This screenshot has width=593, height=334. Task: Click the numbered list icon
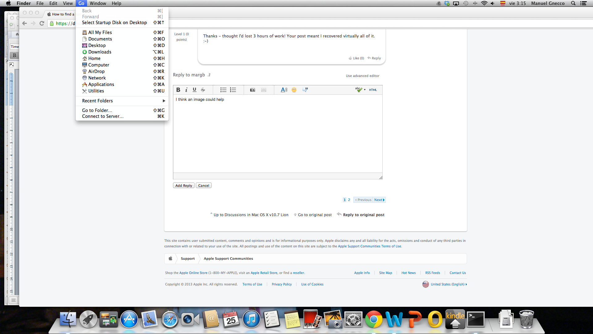tap(233, 90)
